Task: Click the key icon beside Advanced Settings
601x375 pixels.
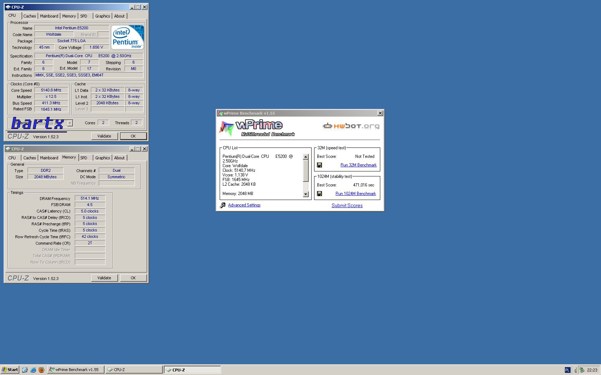Action: pyautogui.click(x=223, y=205)
